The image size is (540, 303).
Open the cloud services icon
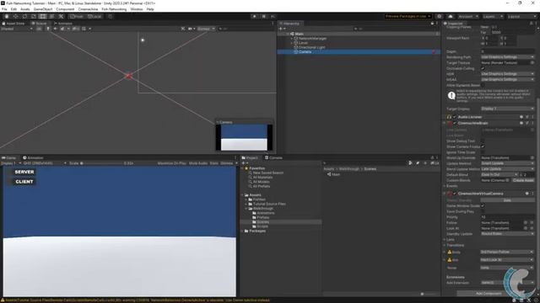450,16
